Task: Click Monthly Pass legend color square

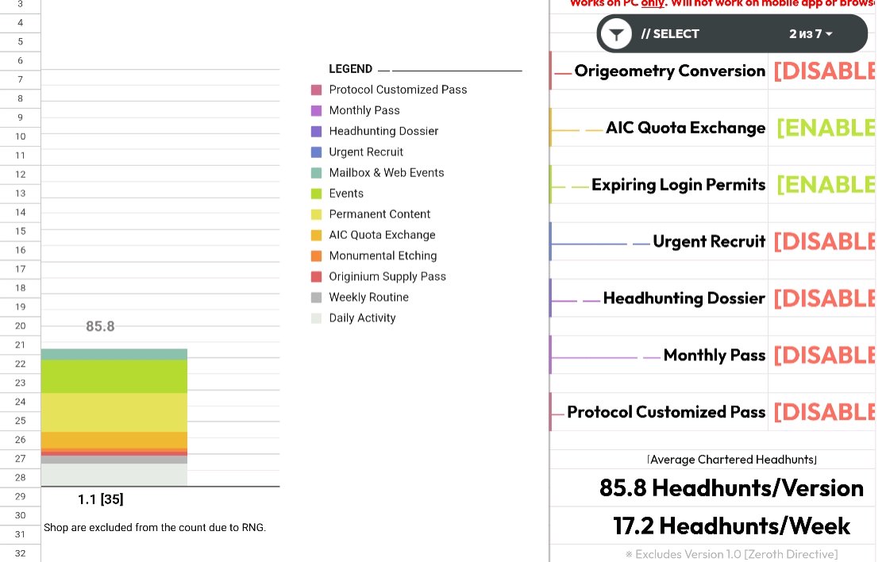Action: [316, 111]
